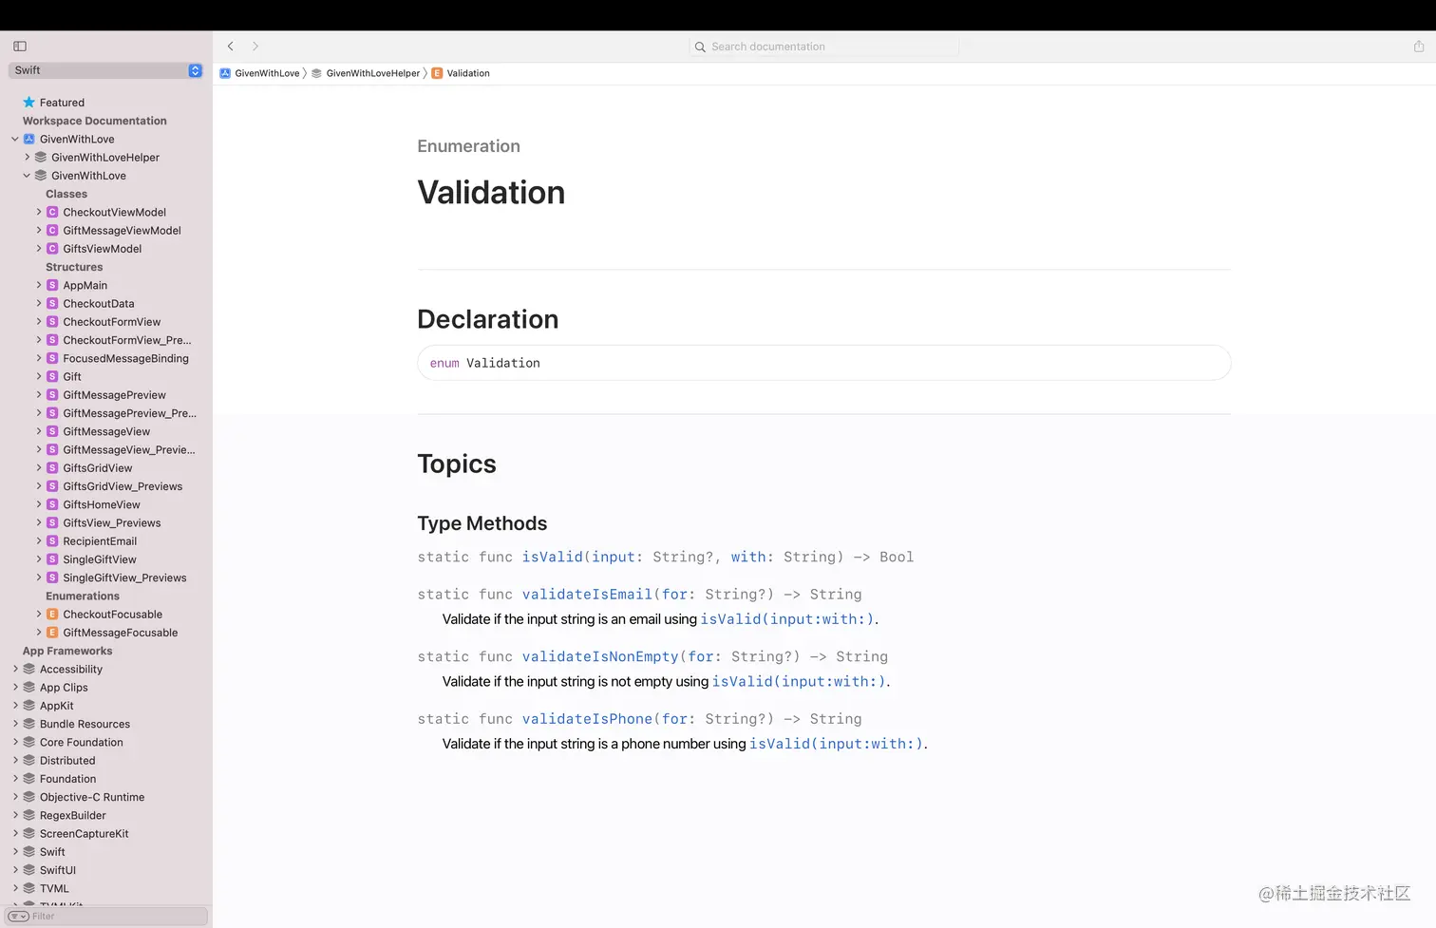Select GiftsHomeView in the sidebar
Viewport: 1436px width, 928px height.
(x=102, y=505)
